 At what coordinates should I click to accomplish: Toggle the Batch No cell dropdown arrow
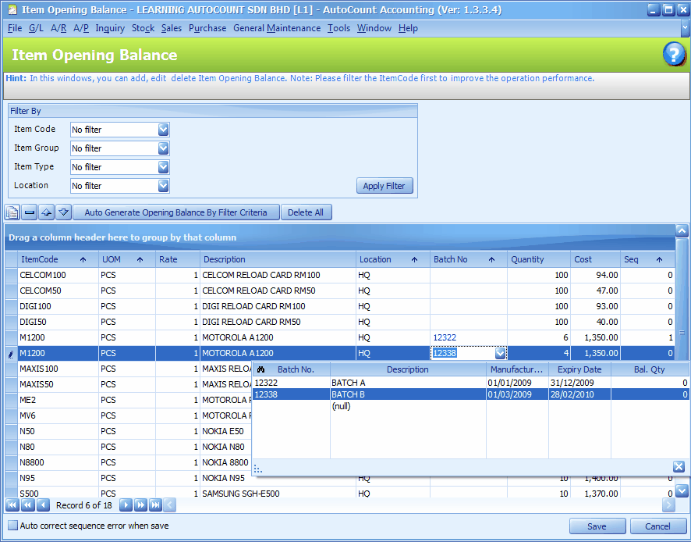500,353
